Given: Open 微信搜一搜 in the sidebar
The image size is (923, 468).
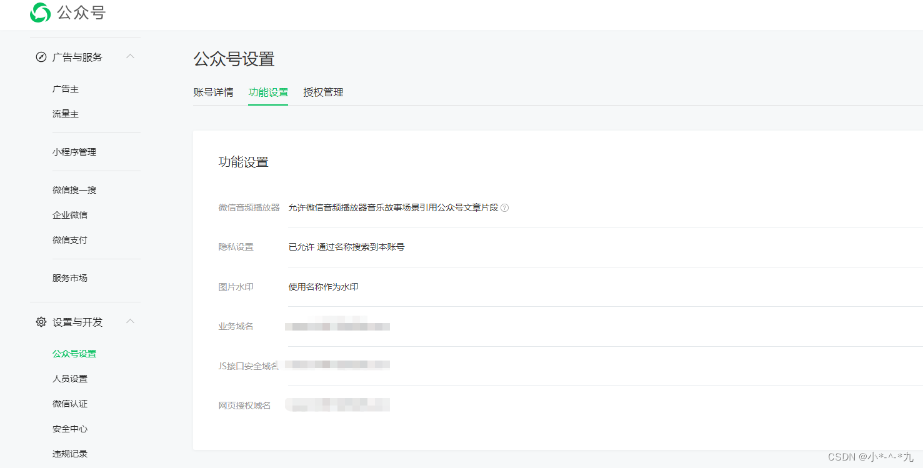Looking at the screenshot, I should pyautogui.click(x=74, y=190).
